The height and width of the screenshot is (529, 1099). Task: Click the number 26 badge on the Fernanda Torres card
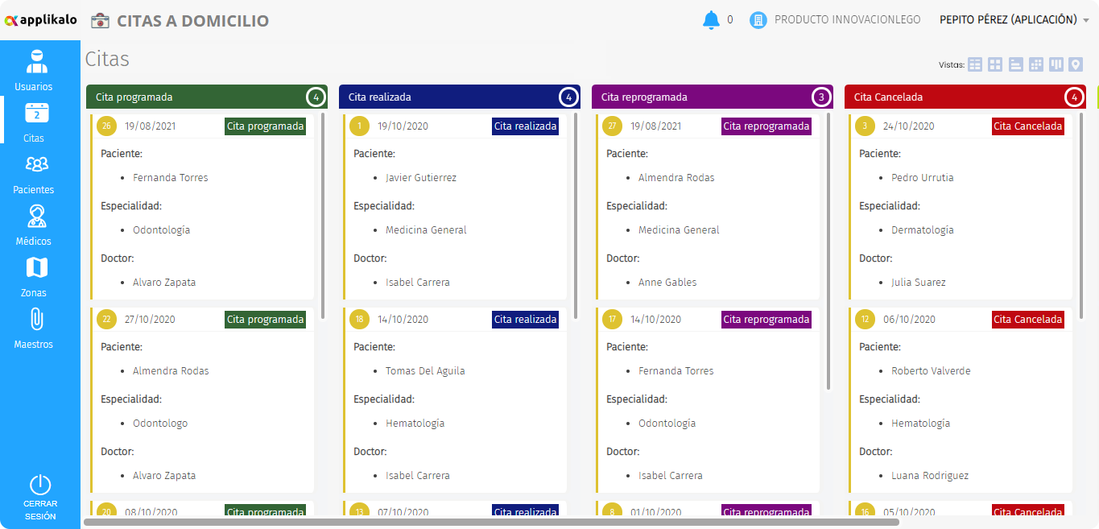pos(106,126)
